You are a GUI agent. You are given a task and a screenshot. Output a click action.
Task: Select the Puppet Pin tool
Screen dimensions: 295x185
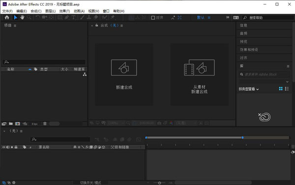[x=113, y=18]
